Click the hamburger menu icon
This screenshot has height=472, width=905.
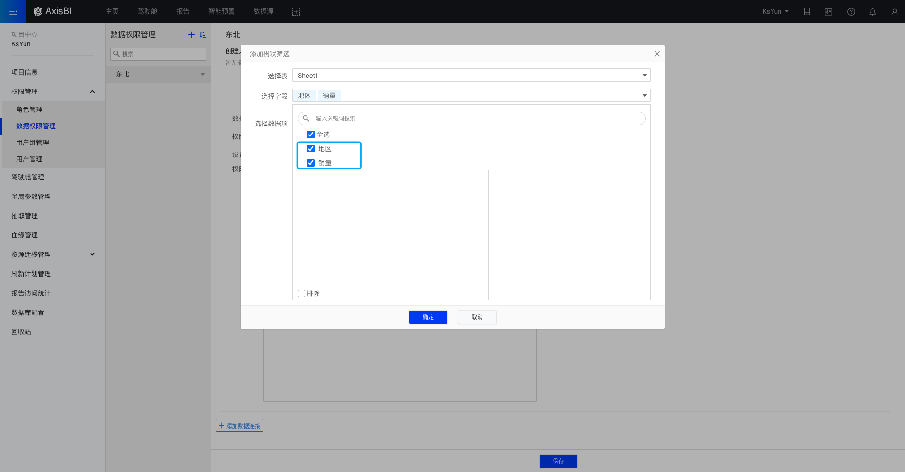(x=13, y=11)
